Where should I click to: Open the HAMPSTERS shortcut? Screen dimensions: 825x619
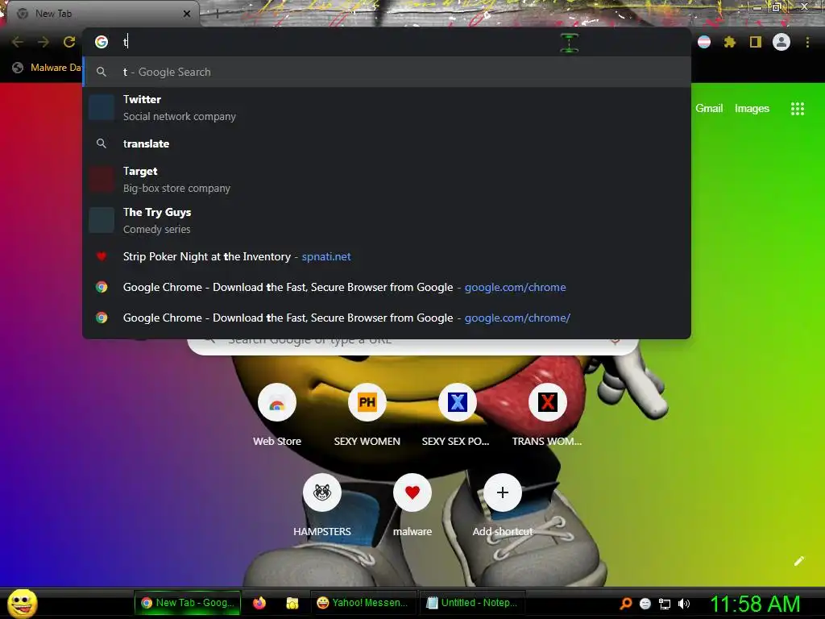click(322, 492)
